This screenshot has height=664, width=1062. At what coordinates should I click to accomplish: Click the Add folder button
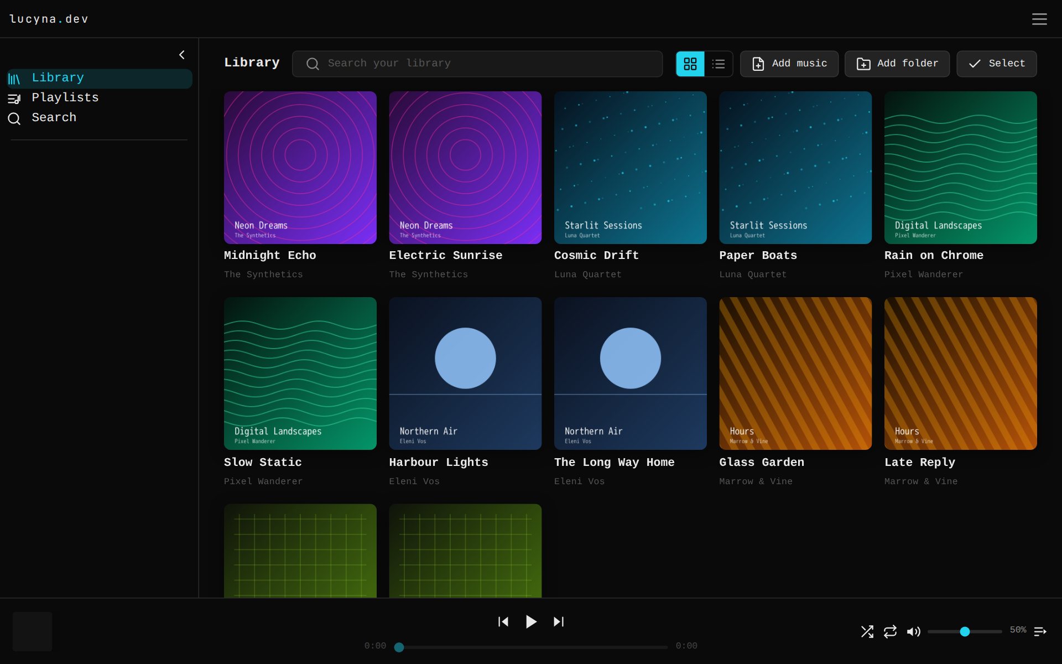pyautogui.click(x=897, y=64)
